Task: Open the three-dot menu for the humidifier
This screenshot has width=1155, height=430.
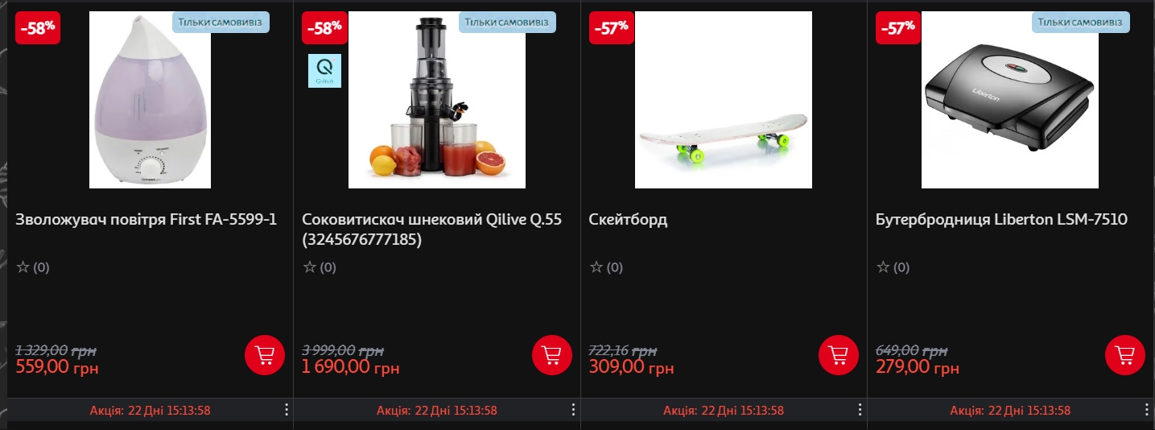Action: point(287,410)
